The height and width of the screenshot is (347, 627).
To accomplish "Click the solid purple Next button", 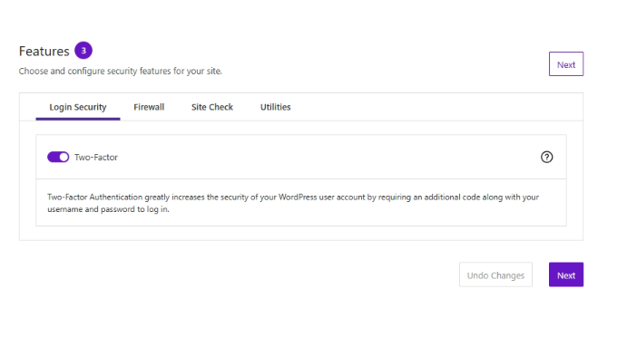I will (566, 275).
